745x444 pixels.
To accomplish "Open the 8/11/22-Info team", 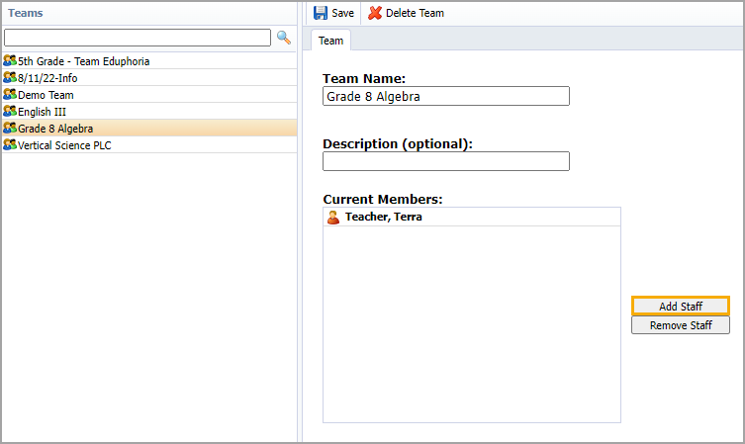I will coord(47,78).
